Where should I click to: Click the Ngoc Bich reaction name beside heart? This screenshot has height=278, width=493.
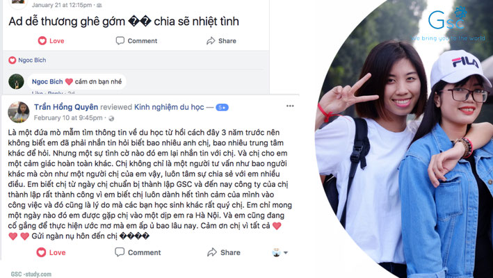click(x=32, y=60)
